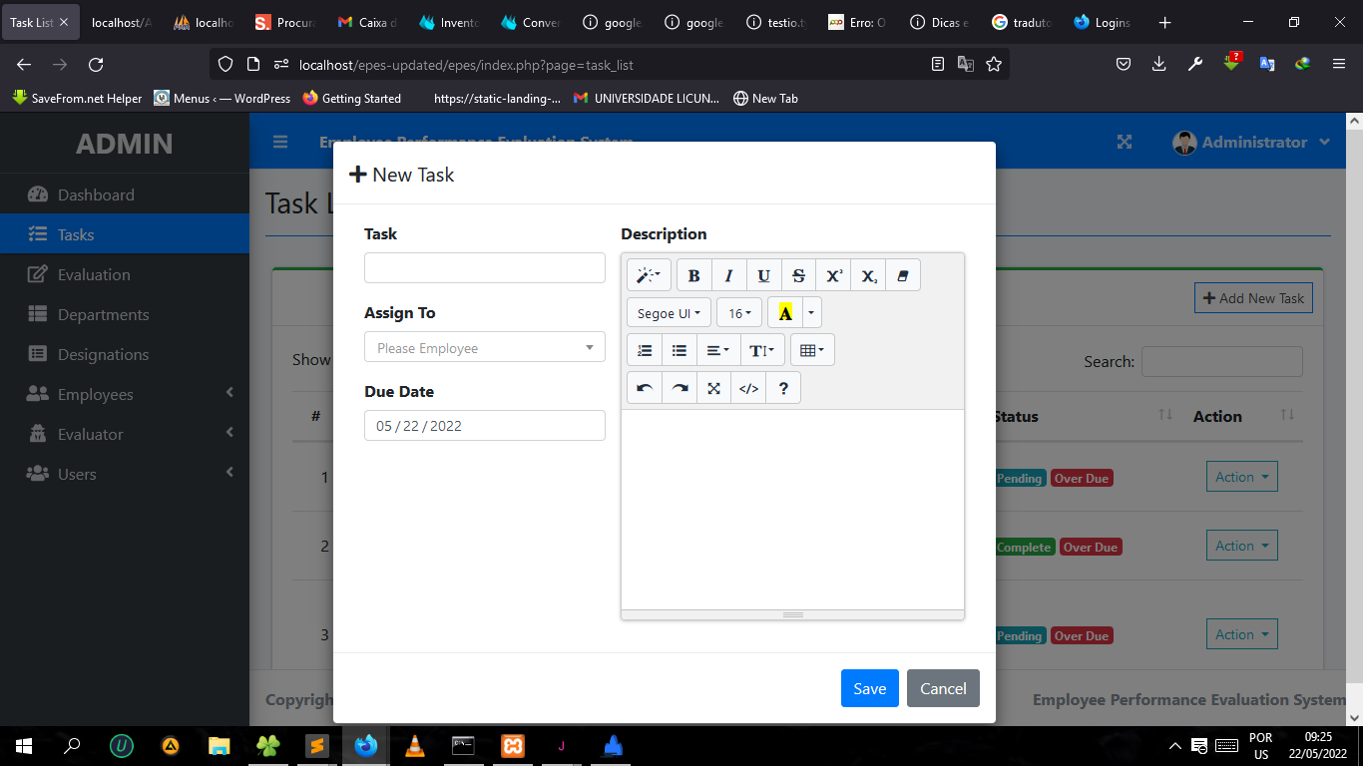
Task: Cancel the New Task dialog
Action: 943,688
